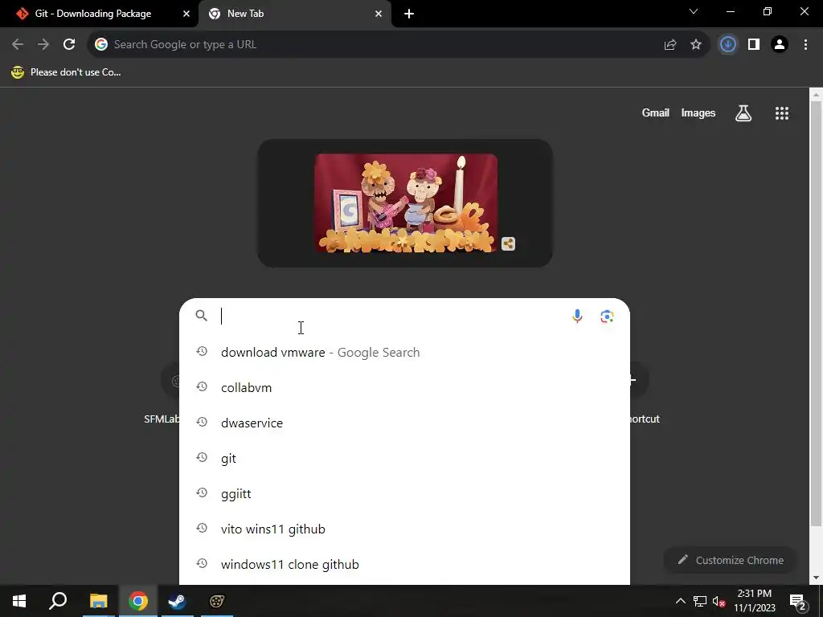The width and height of the screenshot is (823, 617).
Task: Click the share page icon in address bar
Action: [x=670, y=45]
